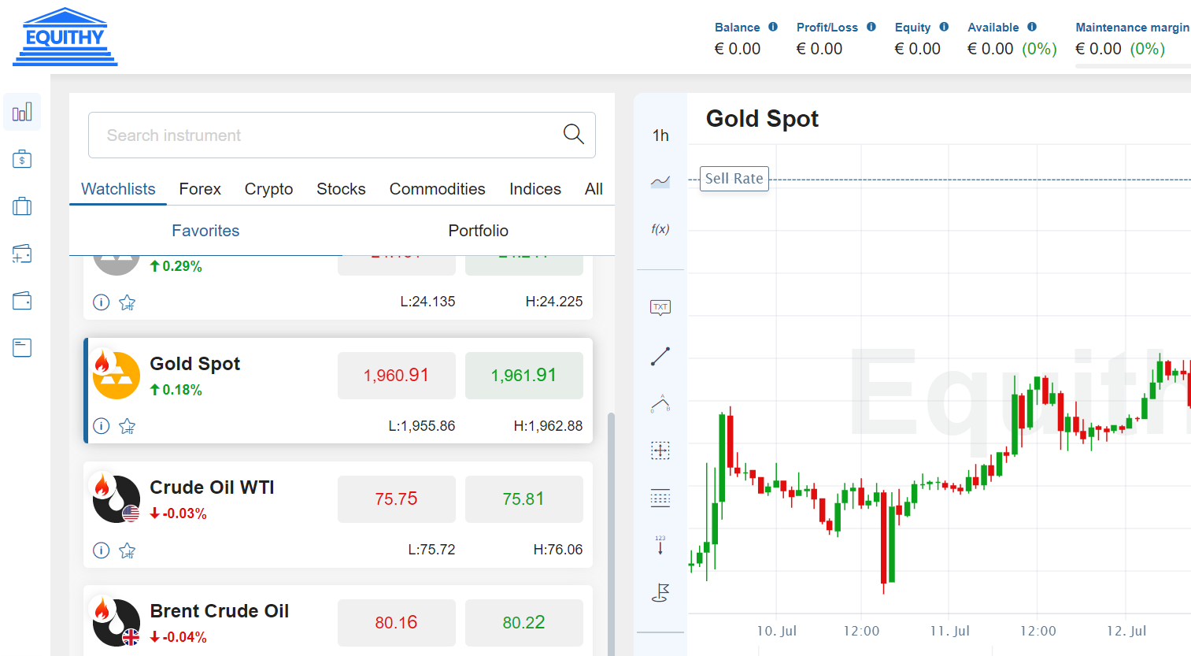
Task: Open the 1h timeframe selector
Action: [x=660, y=135]
